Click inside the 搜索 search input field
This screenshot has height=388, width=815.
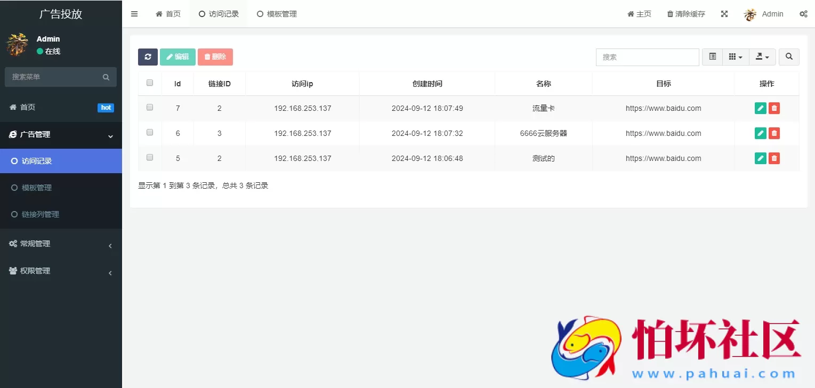click(x=647, y=56)
